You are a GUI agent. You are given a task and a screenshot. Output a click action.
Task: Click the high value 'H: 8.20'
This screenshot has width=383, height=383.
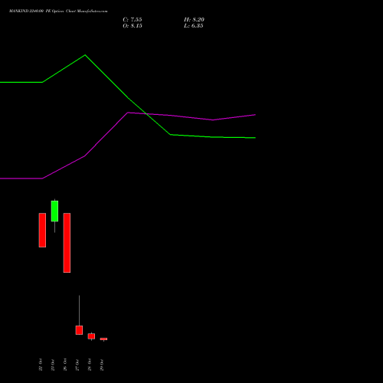[194, 20]
